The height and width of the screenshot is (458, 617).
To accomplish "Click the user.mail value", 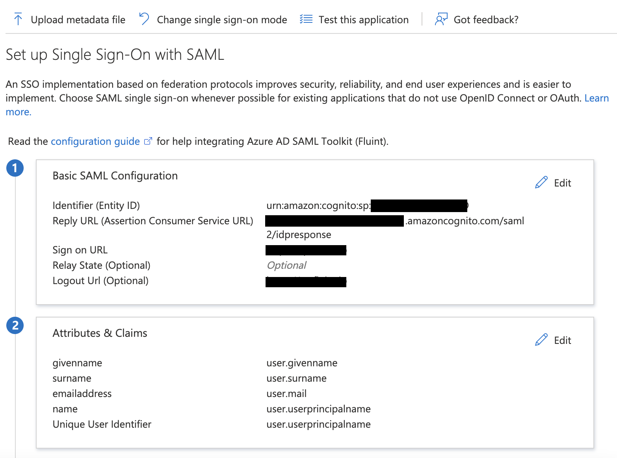I will [286, 393].
